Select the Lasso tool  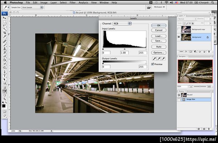[x=5, y=25]
